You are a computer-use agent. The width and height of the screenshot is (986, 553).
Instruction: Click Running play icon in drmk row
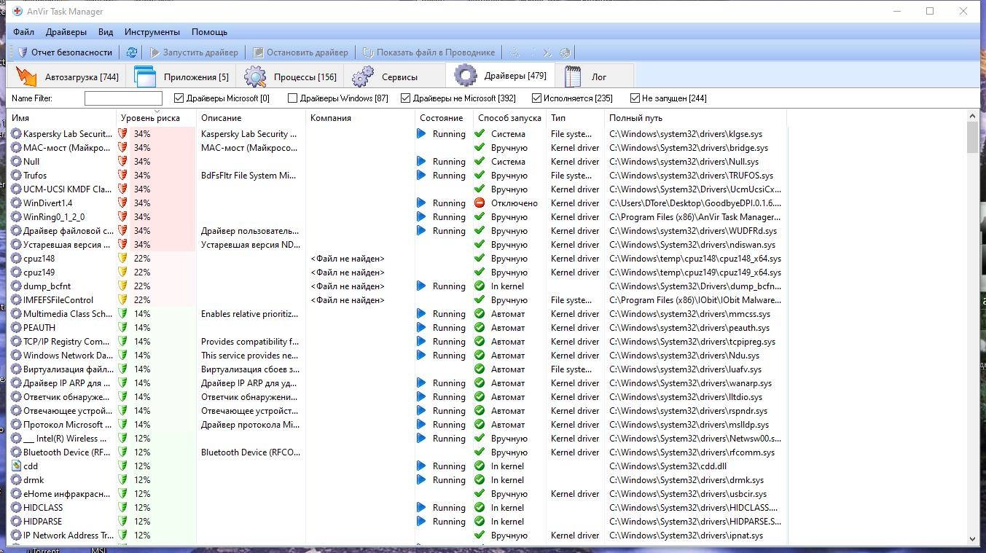click(421, 480)
